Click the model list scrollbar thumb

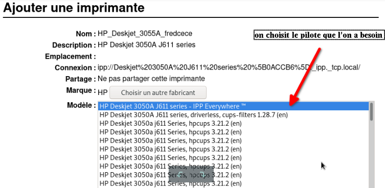coord(372,112)
